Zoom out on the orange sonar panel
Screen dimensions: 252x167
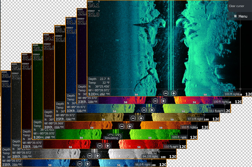[122, 126]
